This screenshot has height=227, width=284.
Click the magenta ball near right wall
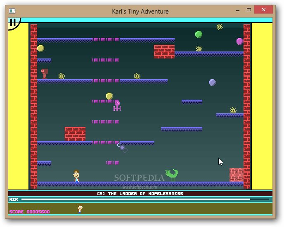pyautogui.click(x=239, y=41)
